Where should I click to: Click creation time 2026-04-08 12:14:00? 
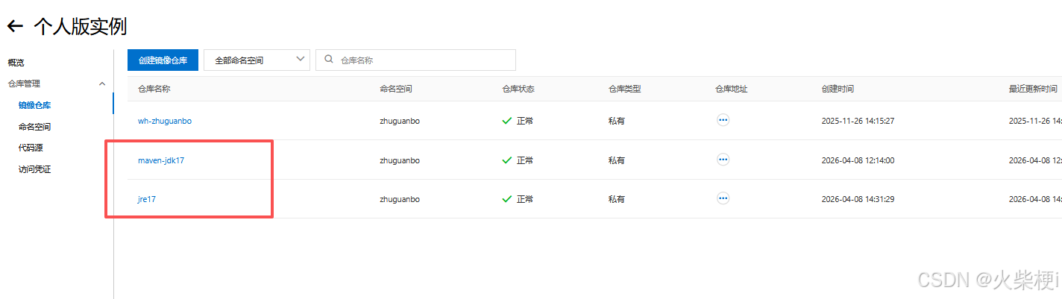(858, 160)
